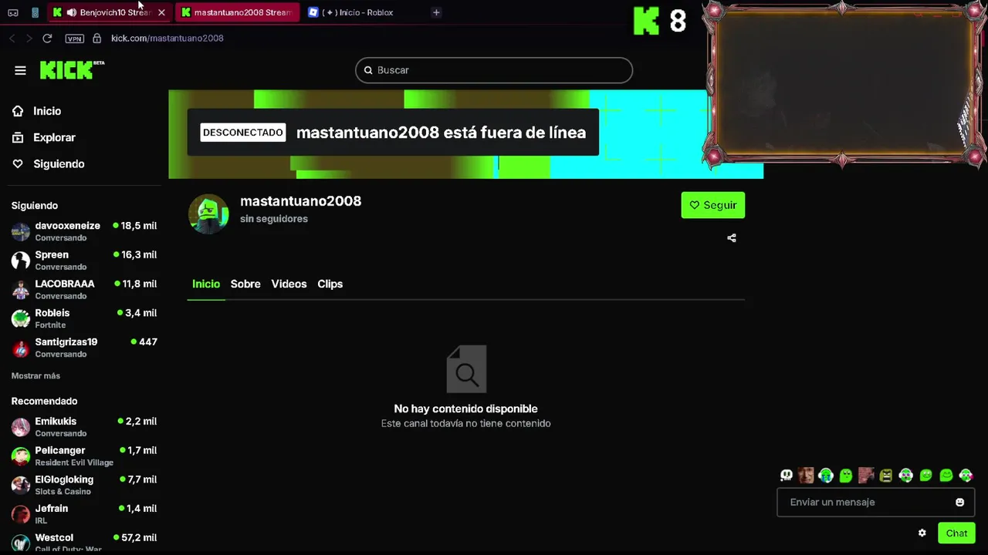Click the Enviar un mensaje chat input

(x=875, y=502)
